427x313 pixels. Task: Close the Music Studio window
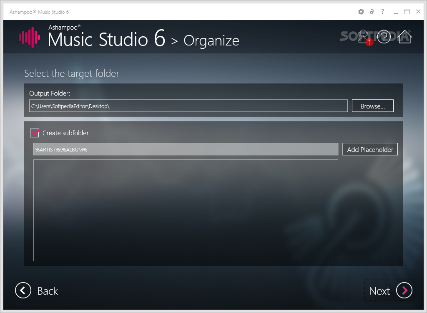pos(418,11)
